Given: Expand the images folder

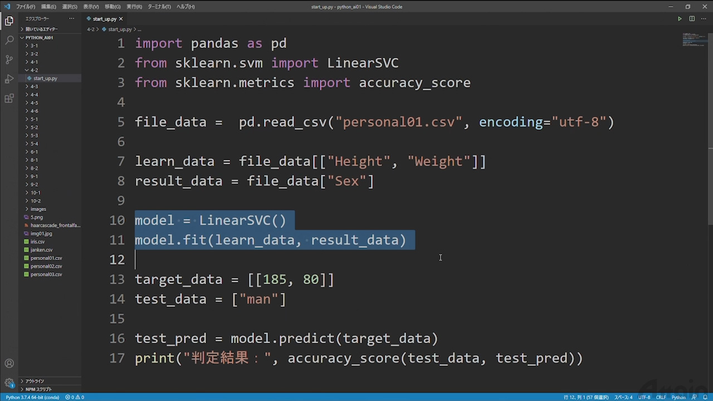Looking at the screenshot, I should pos(38,209).
